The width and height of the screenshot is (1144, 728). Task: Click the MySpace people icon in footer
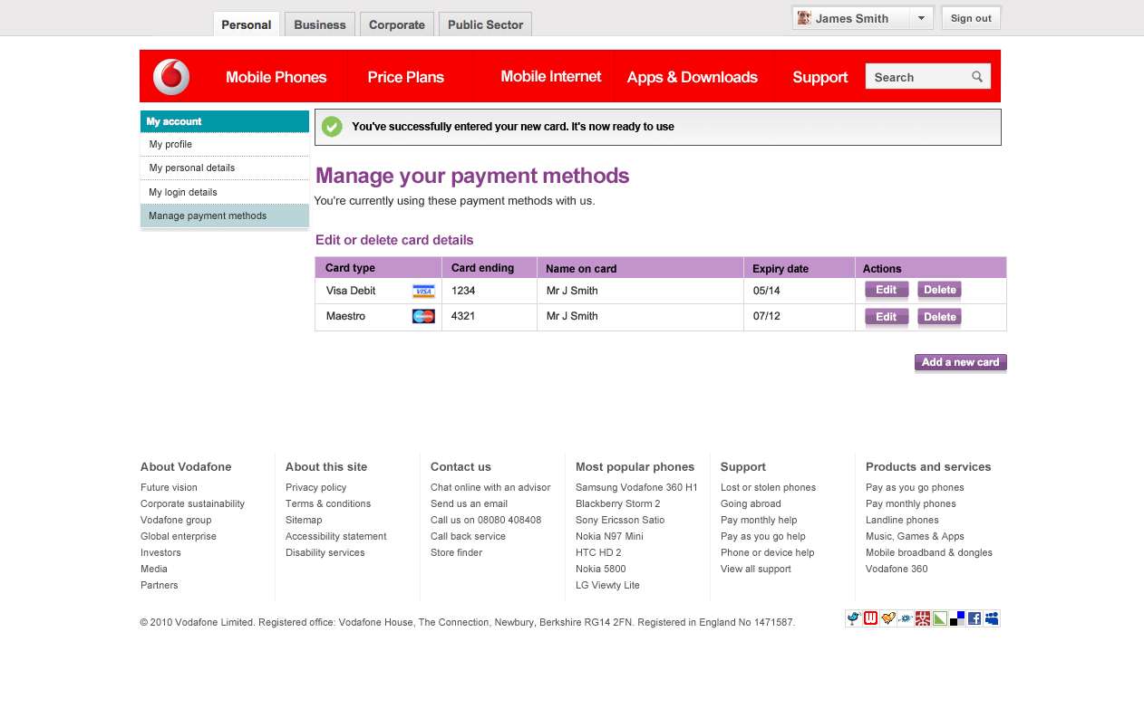[x=992, y=618]
